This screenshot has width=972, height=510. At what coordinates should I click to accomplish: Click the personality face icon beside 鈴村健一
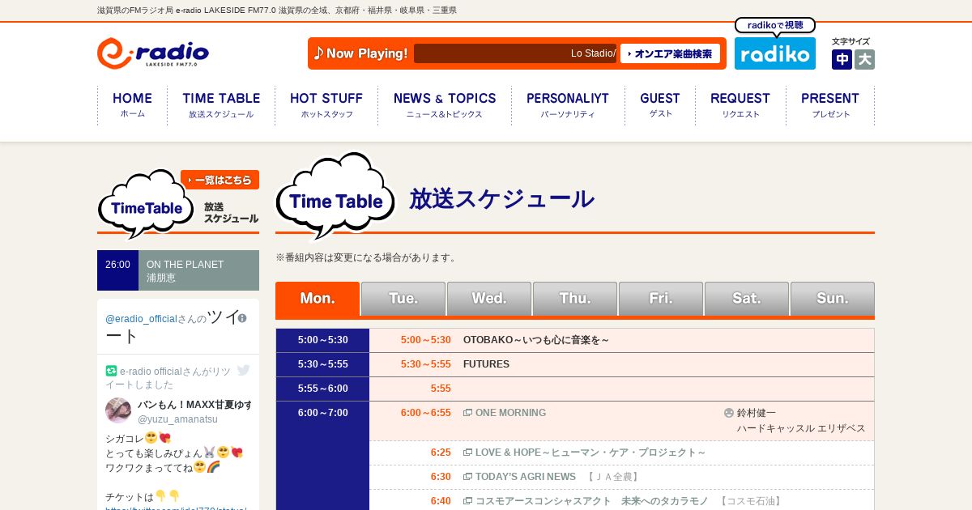point(729,413)
